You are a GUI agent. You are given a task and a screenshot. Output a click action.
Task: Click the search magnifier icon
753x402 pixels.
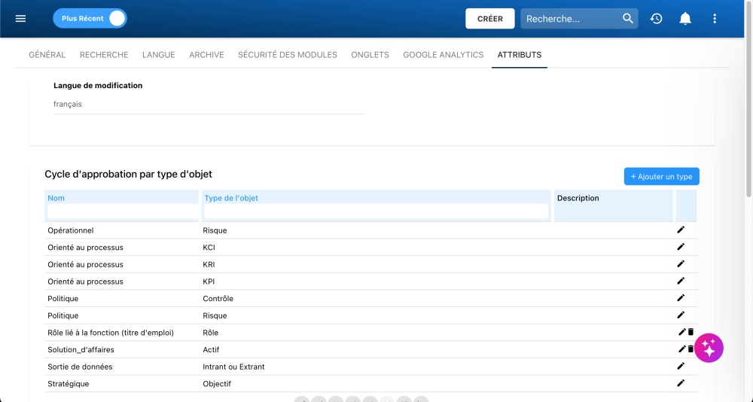click(x=628, y=18)
